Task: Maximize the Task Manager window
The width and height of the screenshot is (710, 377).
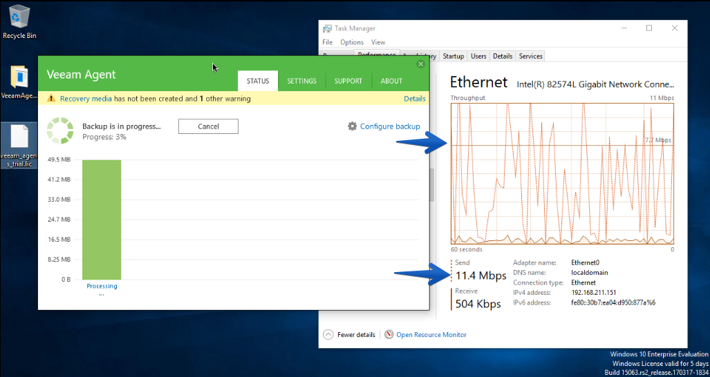Action: [x=649, y=28]
